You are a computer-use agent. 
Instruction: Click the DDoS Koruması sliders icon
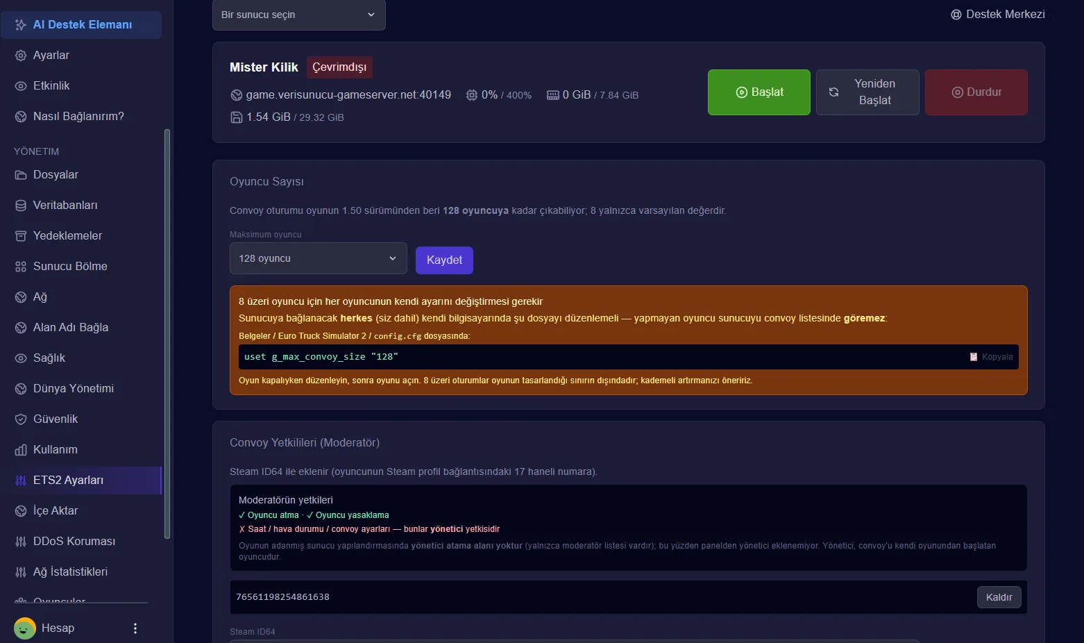pyautogui.click(x=21, y=542)
